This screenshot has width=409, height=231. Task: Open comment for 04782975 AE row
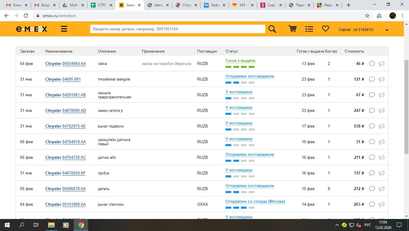pos(372,126)
